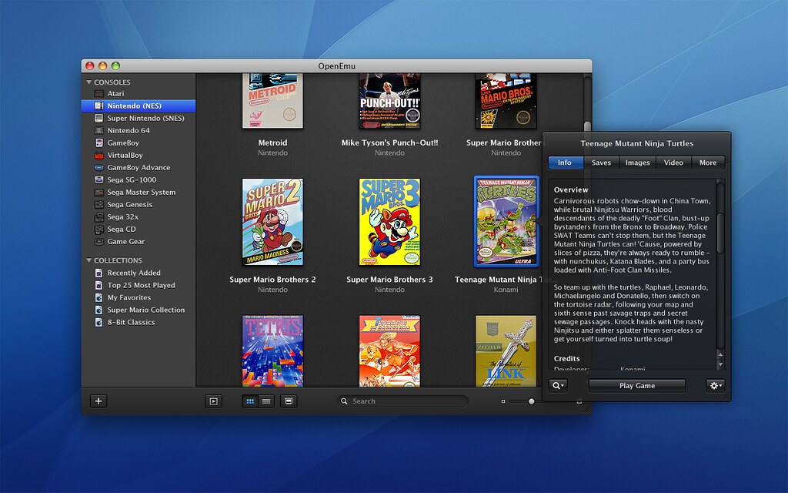Click the Super Nintendo (SNES) console icon
This screenshot has width=788, height=493.
click(x=99, y=118)
